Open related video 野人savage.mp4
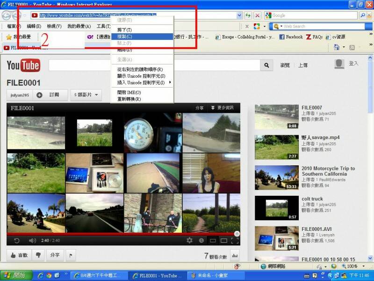 tap(320, 138)
